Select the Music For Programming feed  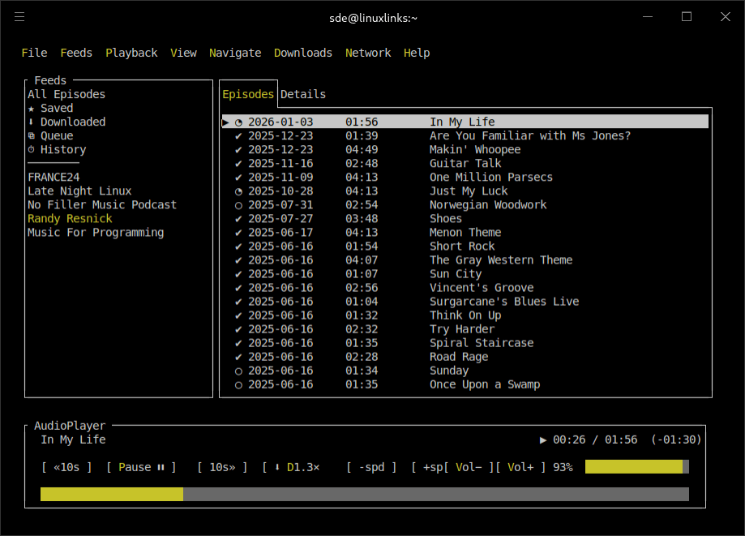pyautogui.click(x=96, y=232)
